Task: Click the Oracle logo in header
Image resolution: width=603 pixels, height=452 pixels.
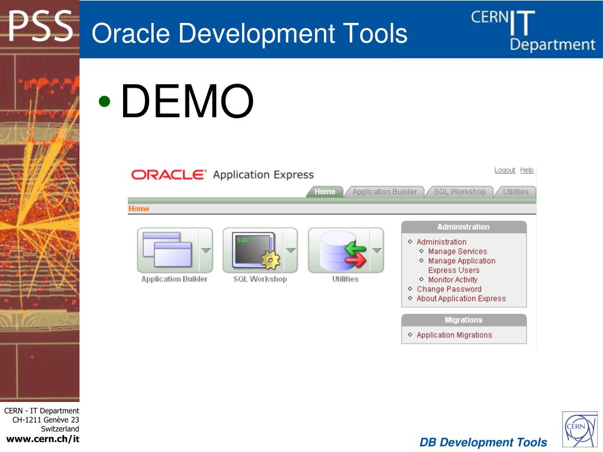Action: pos(168,175)
